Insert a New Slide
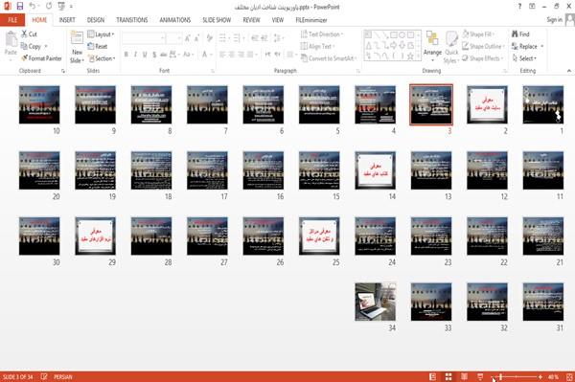 (77, 48)
